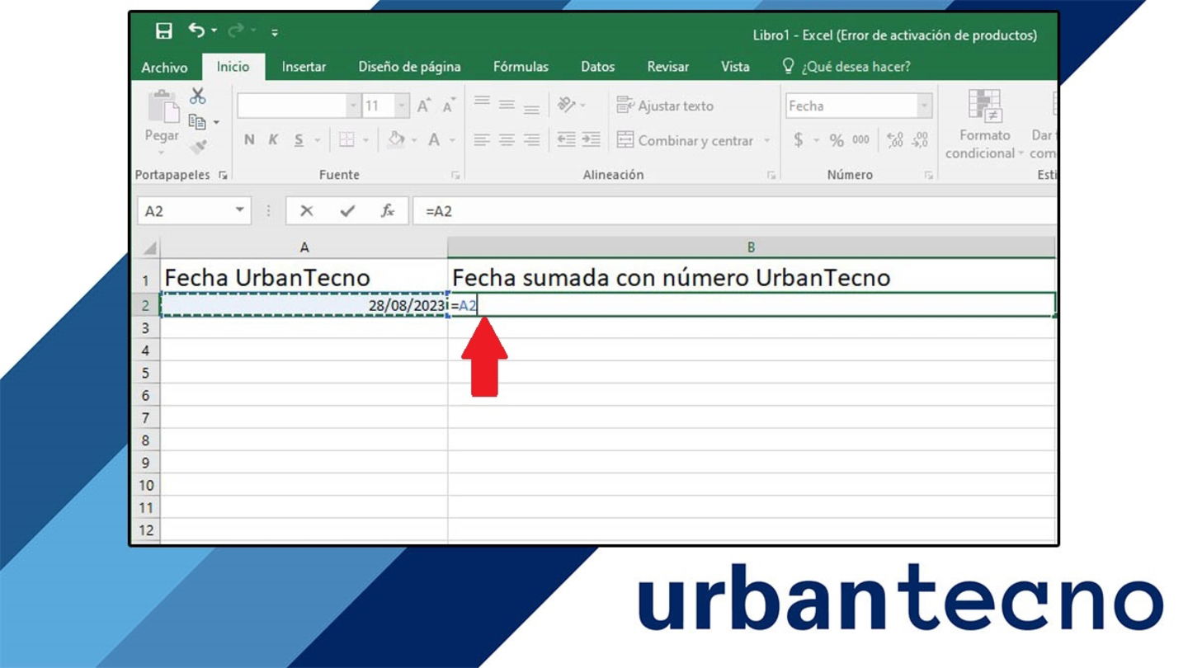Image resolution: width=1188 pixels, height=668 pixels.
Task: Apply cell borders with the borders icon
Action: [346, 140]
